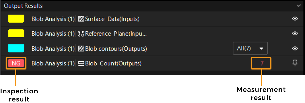Select the Surface Data(Inputs) row label
Screen dimensions: 305x103
coord(112,19)
